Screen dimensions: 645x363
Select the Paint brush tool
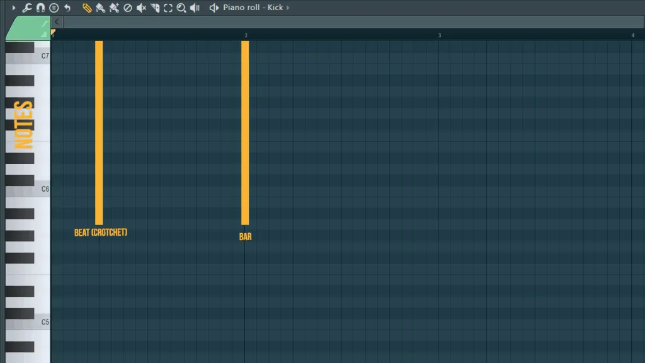(100, 8)
